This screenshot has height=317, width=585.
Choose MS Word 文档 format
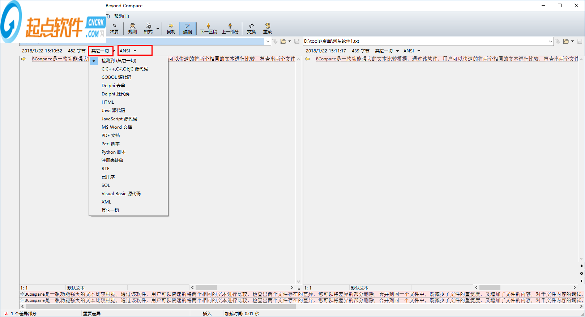coord(128,127)
